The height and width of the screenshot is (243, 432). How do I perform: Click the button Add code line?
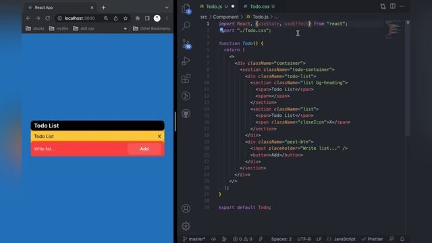click(276, 155)
